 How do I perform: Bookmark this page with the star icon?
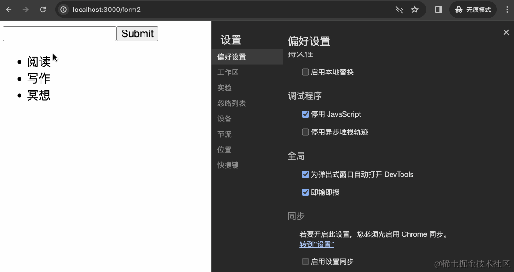click(415, 10)
